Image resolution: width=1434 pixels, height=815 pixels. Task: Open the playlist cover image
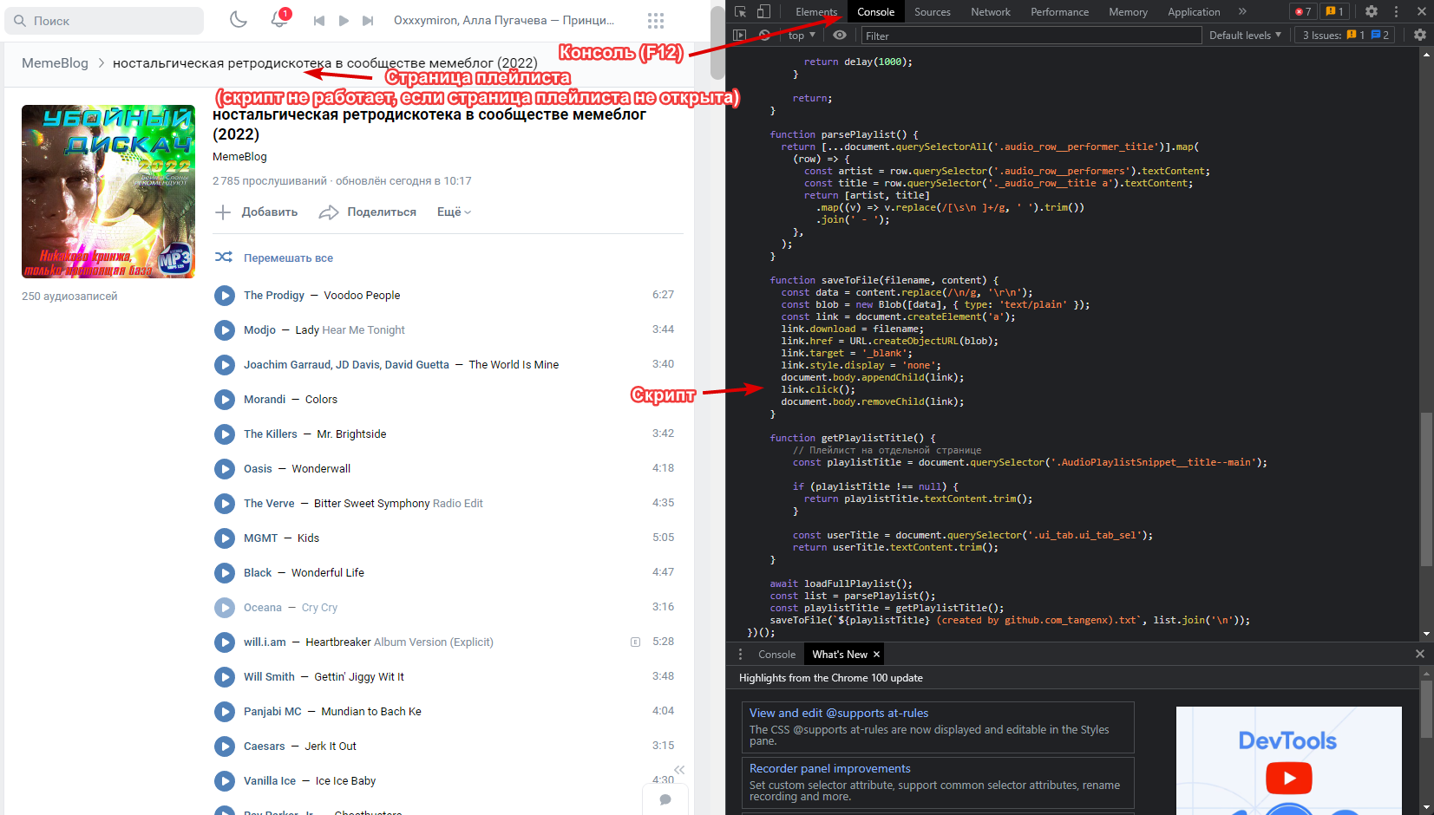(x=108, y=192)
